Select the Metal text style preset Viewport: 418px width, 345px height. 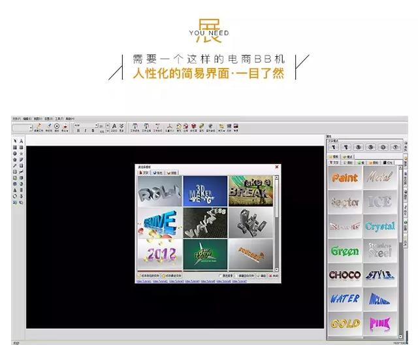coord(380,178)
